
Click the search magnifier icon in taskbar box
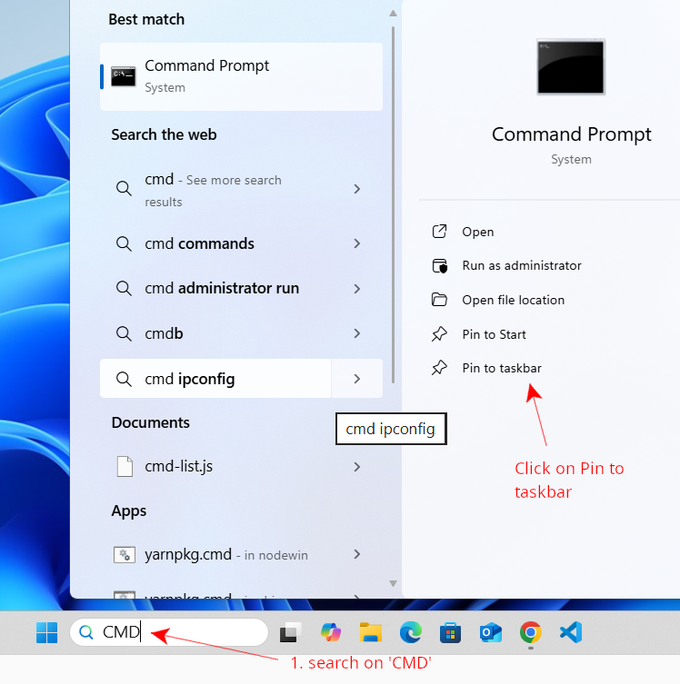pos(86,632)
